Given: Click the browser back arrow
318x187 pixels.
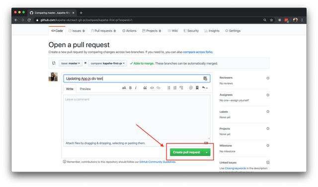Looking at the screenshot, I should (16, 20).
